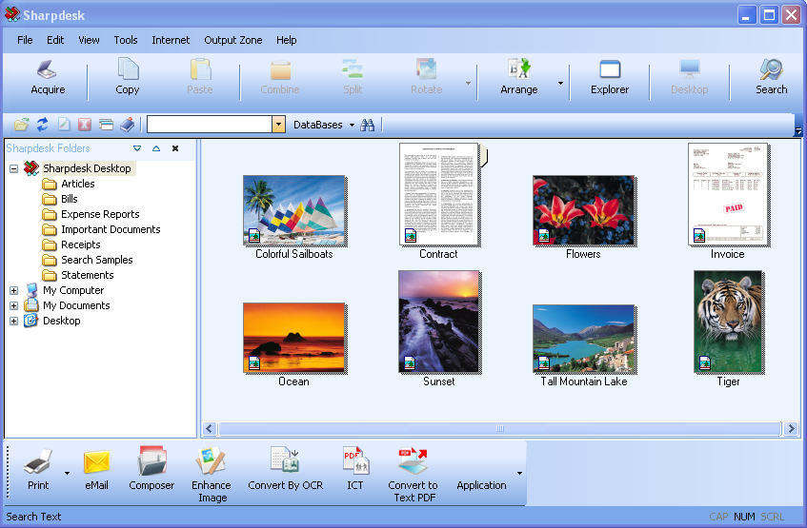The width and height of the screenshot is (807, 528).
Task: Click the folder pane up-triangle button
Action: pyautogui.click(x=156, y=148)
